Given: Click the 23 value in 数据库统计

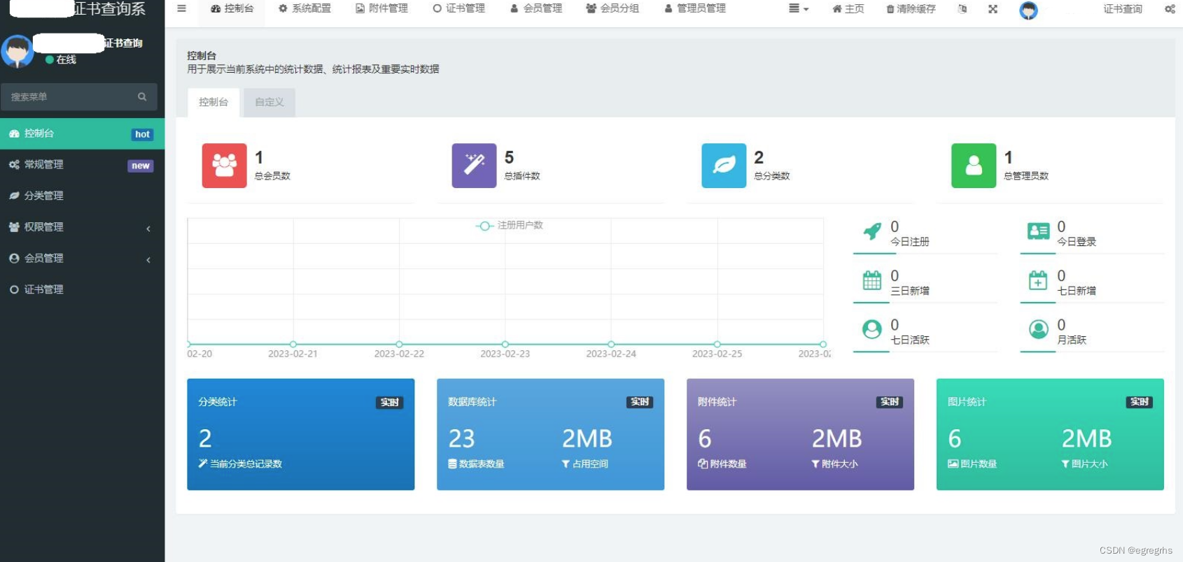Looking at the screenshot, I should tap(462, 439).
